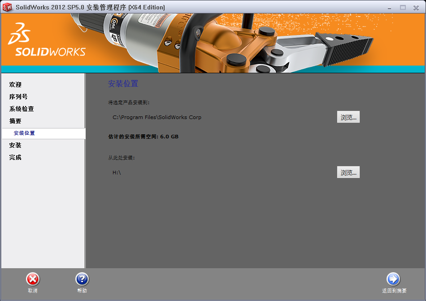Select the Serial Number (序列号) step

point(18,97)
